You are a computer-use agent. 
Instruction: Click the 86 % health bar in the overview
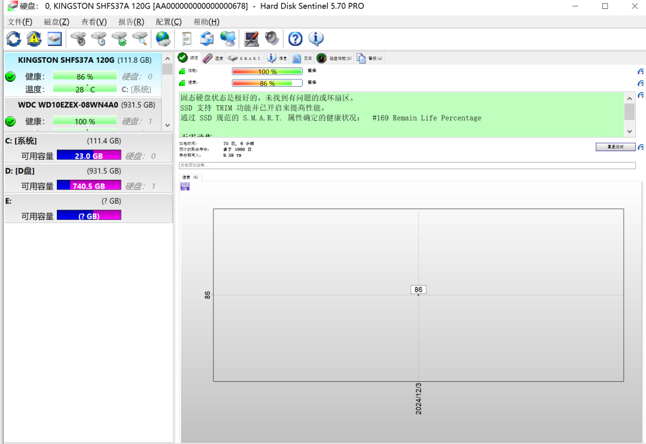point(267,83)
